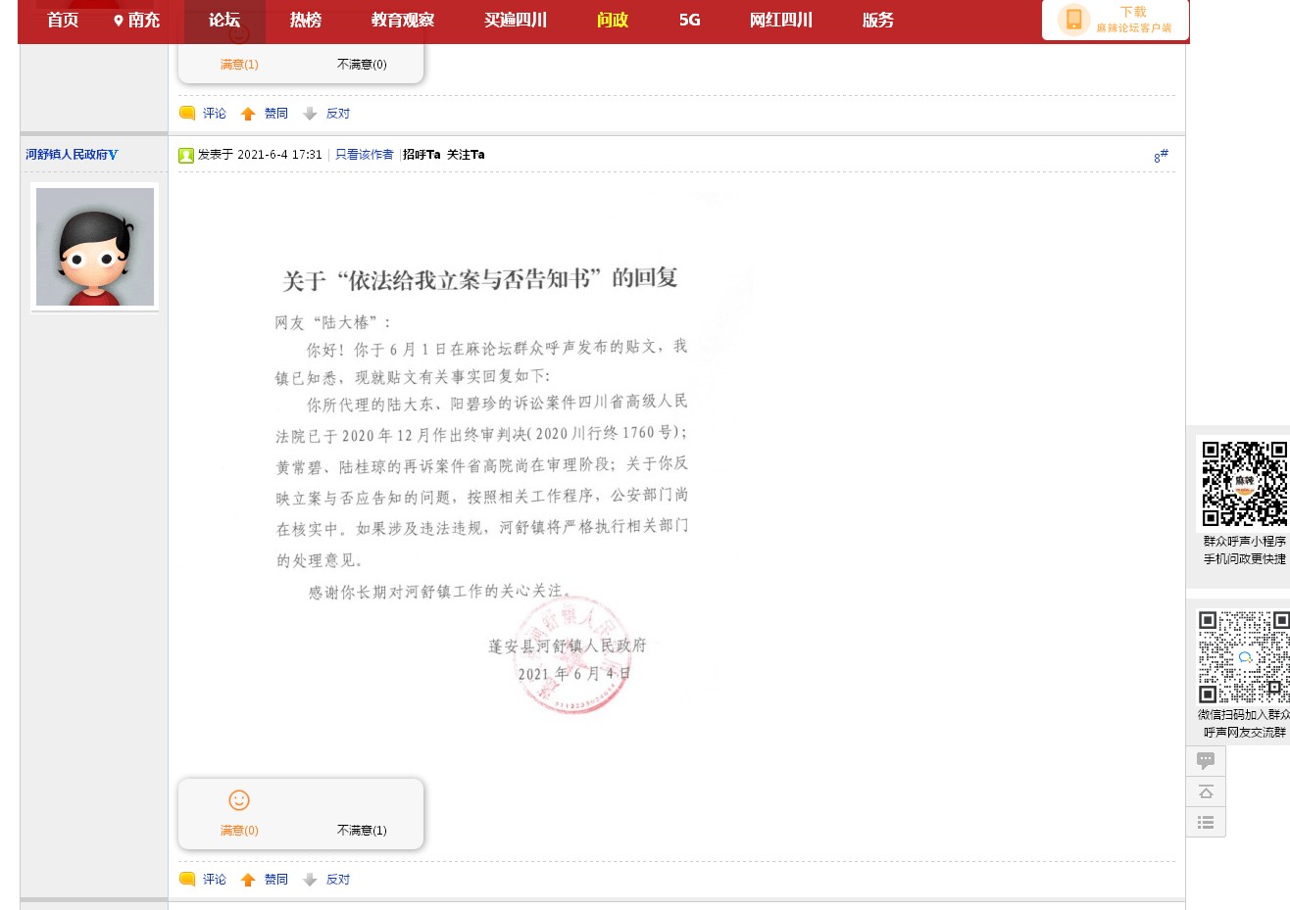
Task: Open the 问政 tab in the navigation bar
Action: (612, 20)
